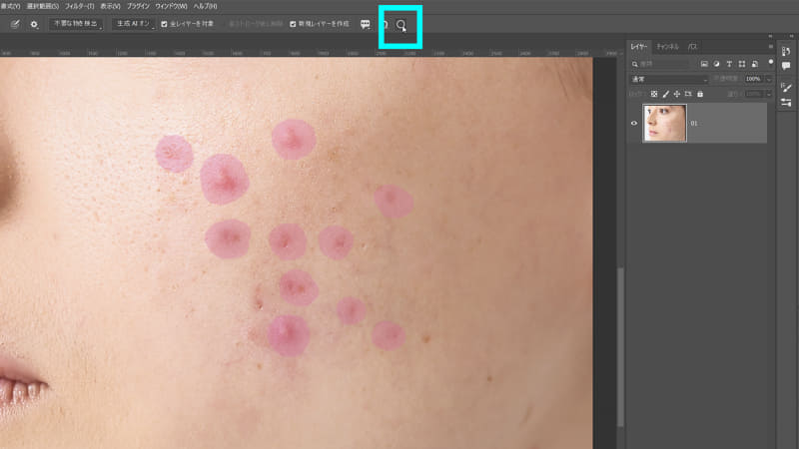Click the feedback speech-bubble icon in options bar

click(x=366, y=24)
